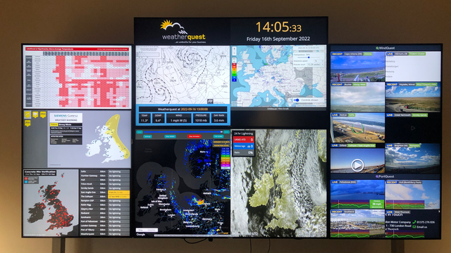Image resolution: width=451 pixels, height=253 pixels.
Task: Open the Buckie webcam tile
Action: 357,97
